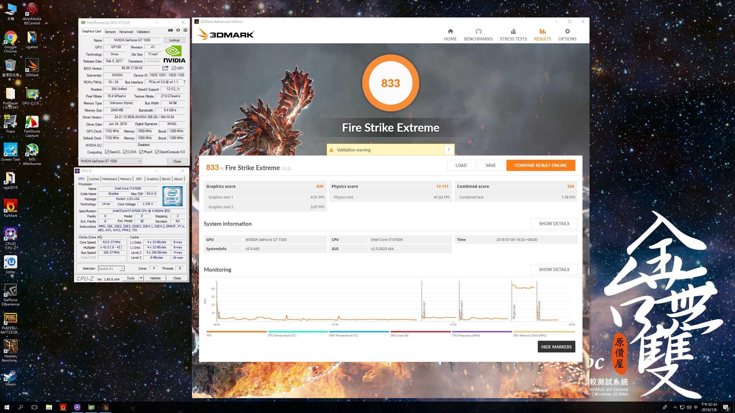Open OPTIONS in 3DMark navigation
This screenshot has width=735, height=413.
coord(567,35)
